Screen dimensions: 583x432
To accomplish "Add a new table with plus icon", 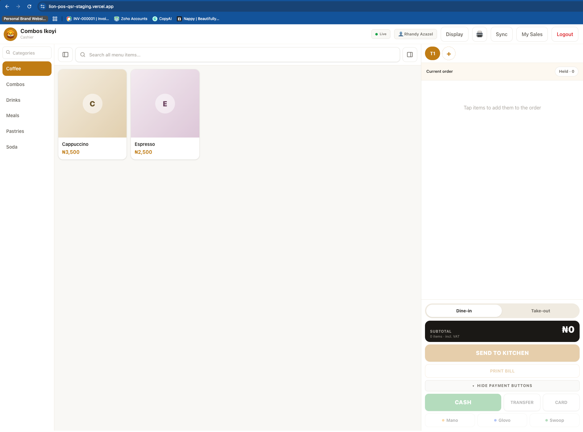I will click(449, 54).
